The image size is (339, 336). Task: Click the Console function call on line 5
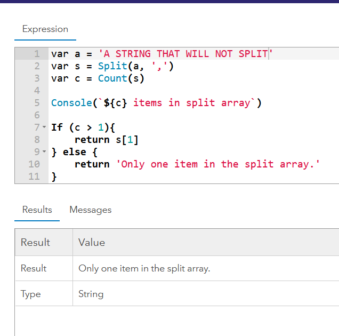coord(71,103)
